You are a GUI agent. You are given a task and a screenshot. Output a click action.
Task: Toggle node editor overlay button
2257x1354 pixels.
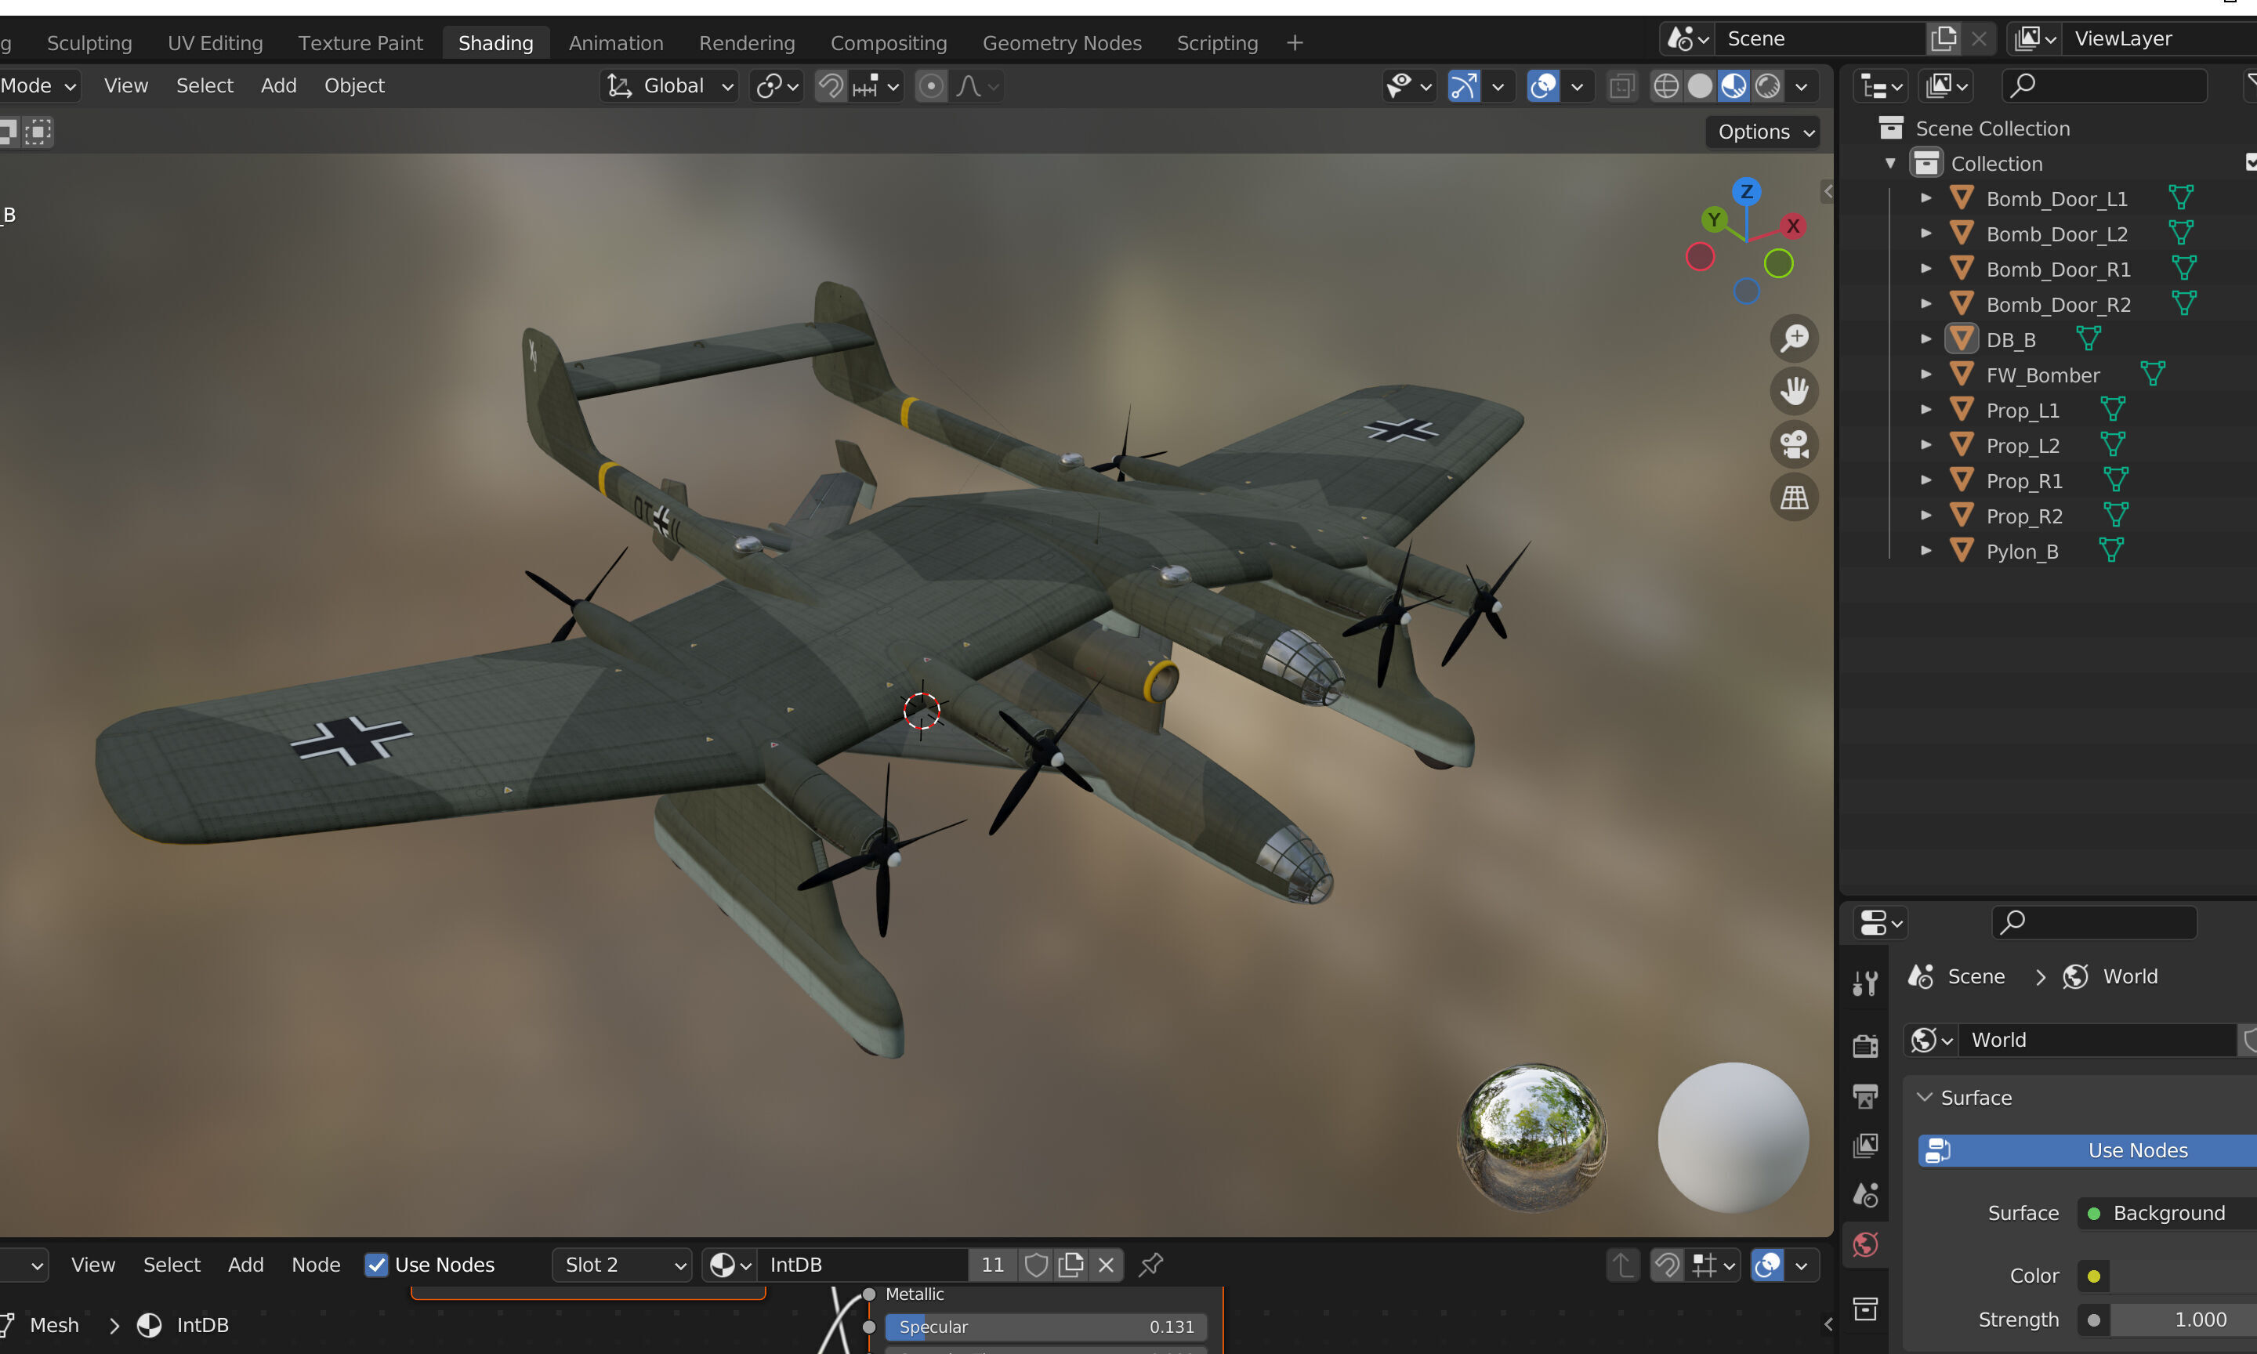pos(1767,1265)
